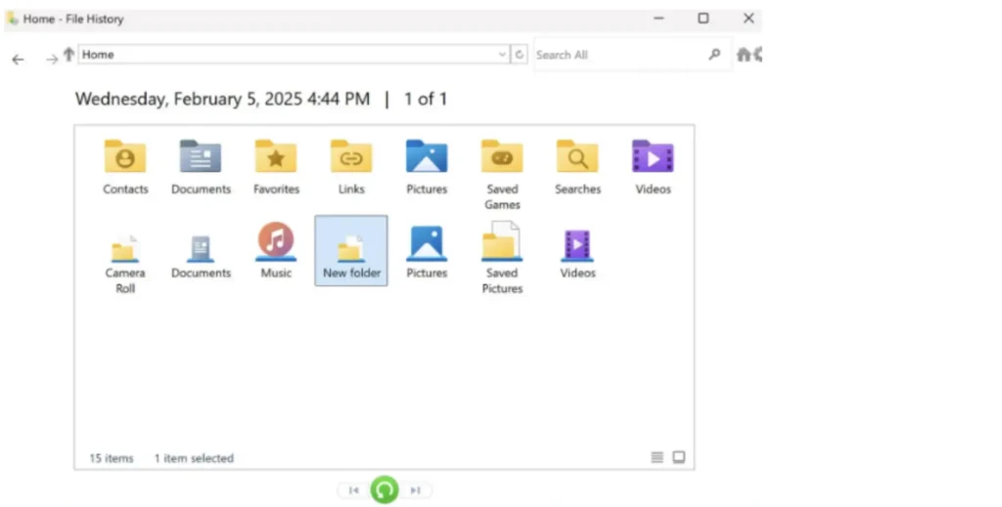This screenshot has width=1002, height=507.
Task: Switch to details list view
Action: click(x=658, y=457)
